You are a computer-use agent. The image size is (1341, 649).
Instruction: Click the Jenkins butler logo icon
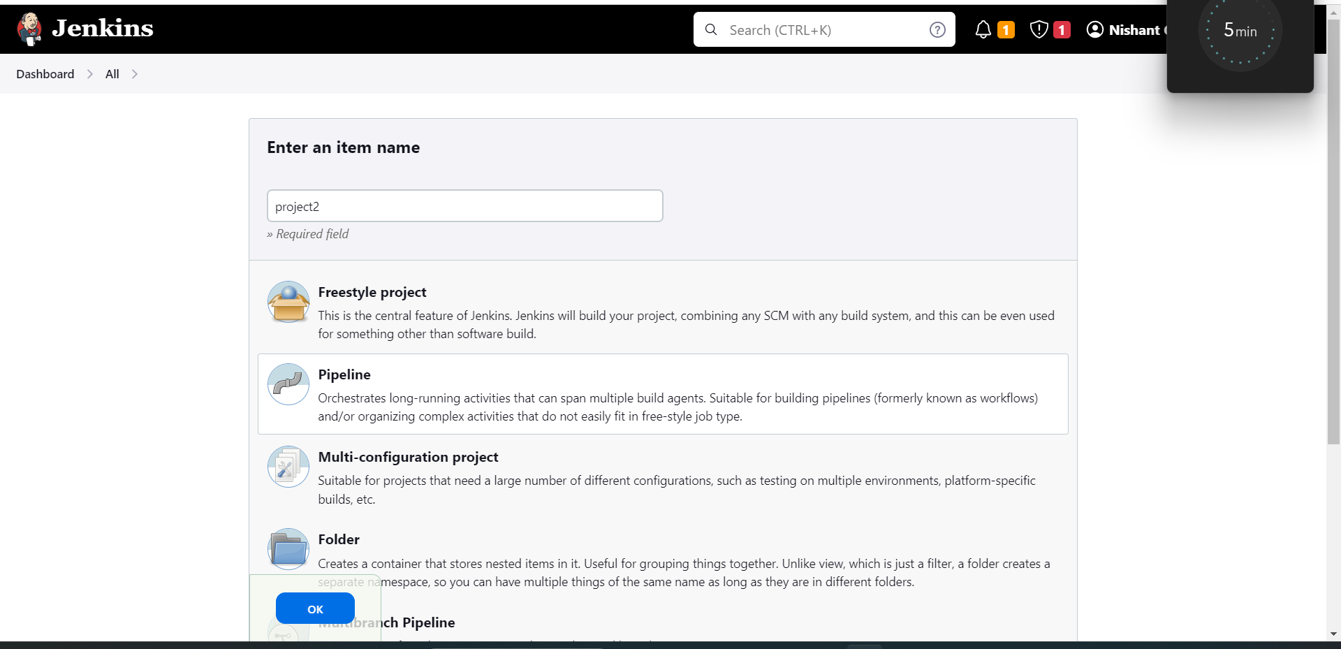click(x=29, y=29)
